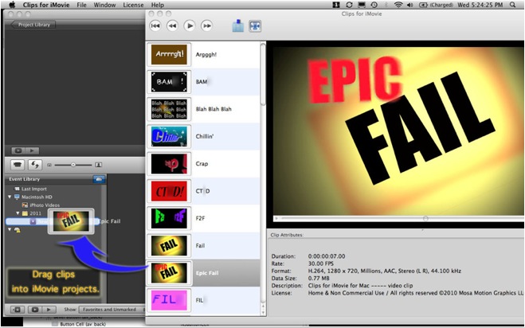
Task: Select the Crap clip thumbnail
Action: (x=169, y=164)
